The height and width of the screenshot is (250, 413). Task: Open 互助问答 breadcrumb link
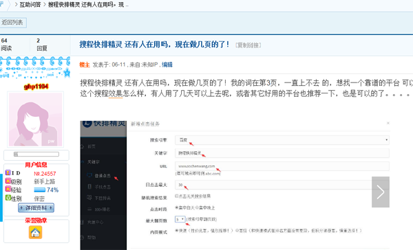[x=30, y=5]
